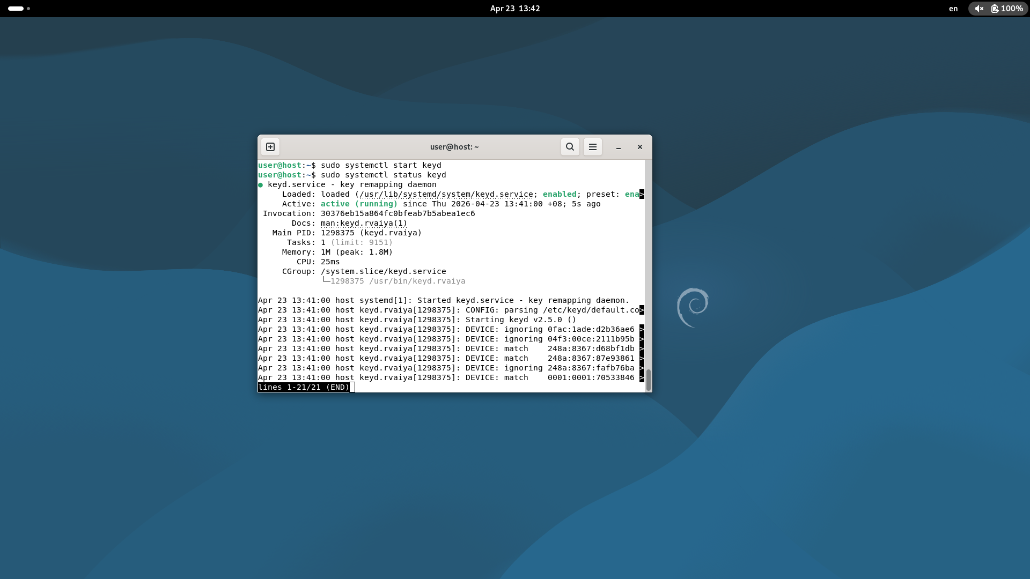Click CGroup path /system.slice/keyd.service
Image resolution: width=1030 pixels, height=579 pixels.
click(x=383, y=271)
